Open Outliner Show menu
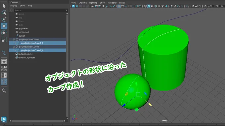 [22, 6]
